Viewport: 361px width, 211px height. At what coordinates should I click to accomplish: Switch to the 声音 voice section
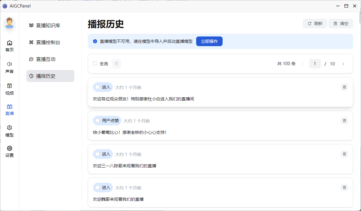point(9,67)
